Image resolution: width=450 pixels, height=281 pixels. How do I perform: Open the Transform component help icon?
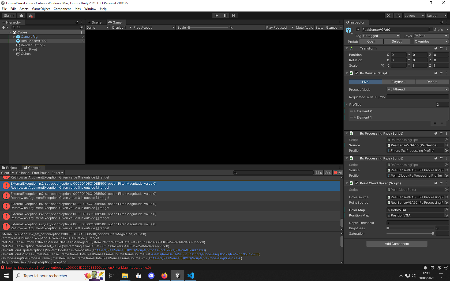(435, 48)
